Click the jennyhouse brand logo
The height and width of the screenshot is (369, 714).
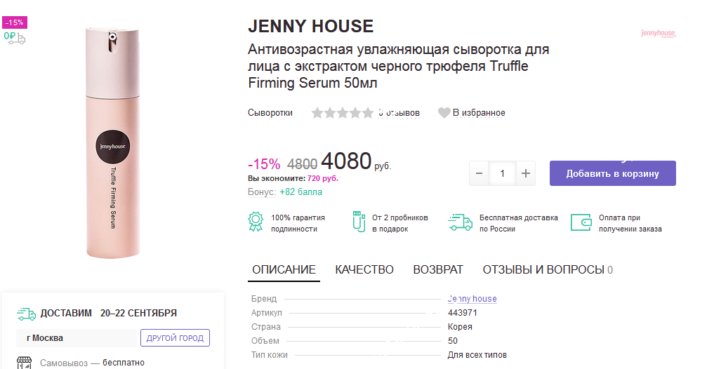658,33
